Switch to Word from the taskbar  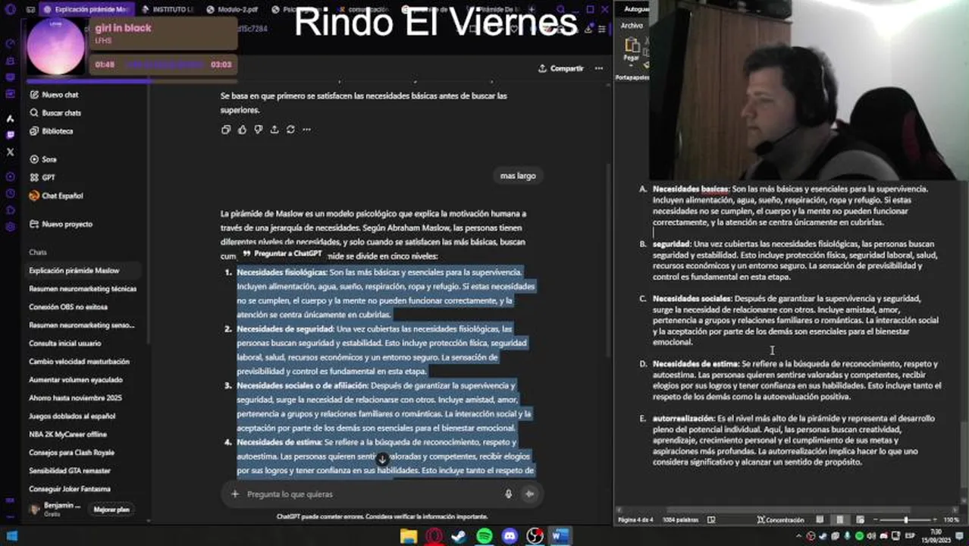click(560, 536)
